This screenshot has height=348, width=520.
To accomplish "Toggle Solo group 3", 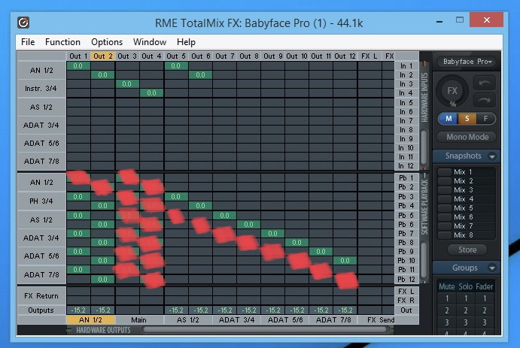I will pos(466,322).
